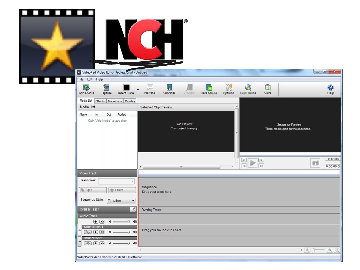Open the Help menu
The width and height of the screenshot is (360, 270).
pyautogui.click(x=99, y=79)
